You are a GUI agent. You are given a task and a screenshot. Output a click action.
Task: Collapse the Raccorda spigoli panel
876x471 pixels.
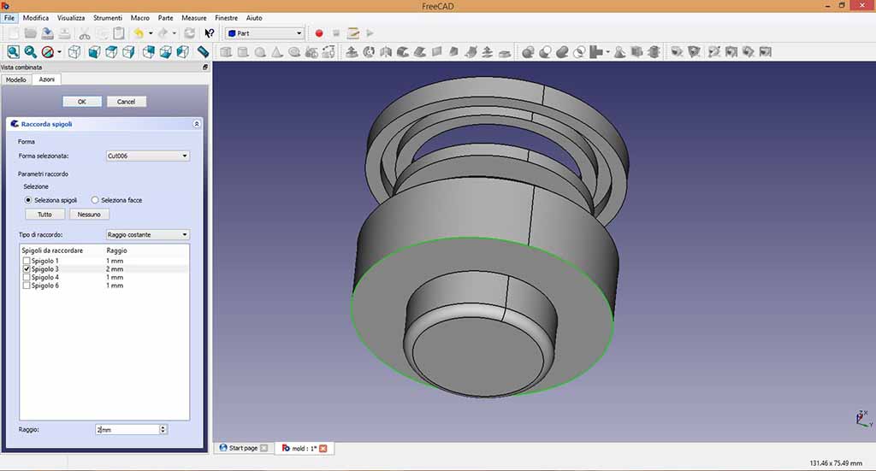click(197, 124)
